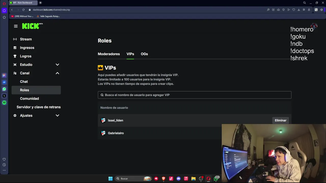Open the Valle Sagrado Rolep bookmark

coord(48,16)
